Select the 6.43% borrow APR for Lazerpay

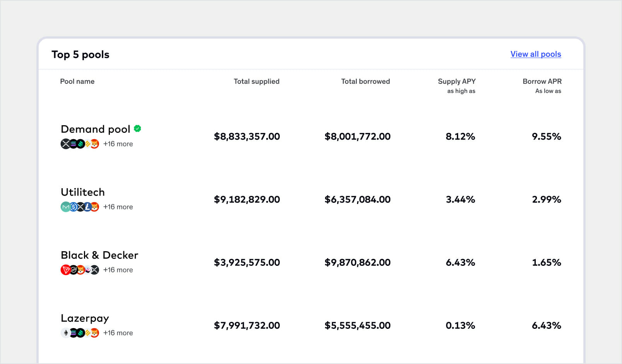point(547,325)
